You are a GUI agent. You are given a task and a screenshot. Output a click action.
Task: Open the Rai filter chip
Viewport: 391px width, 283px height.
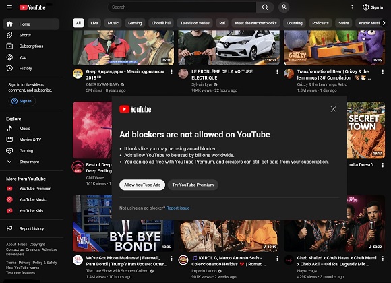pyautogui.click(x=222, y=23)
